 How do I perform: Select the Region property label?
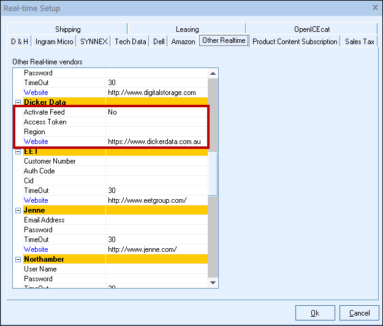[34, 132]
